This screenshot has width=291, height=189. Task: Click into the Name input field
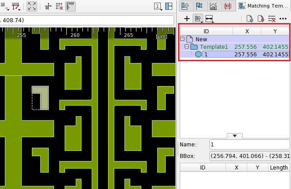pos(250,144)
